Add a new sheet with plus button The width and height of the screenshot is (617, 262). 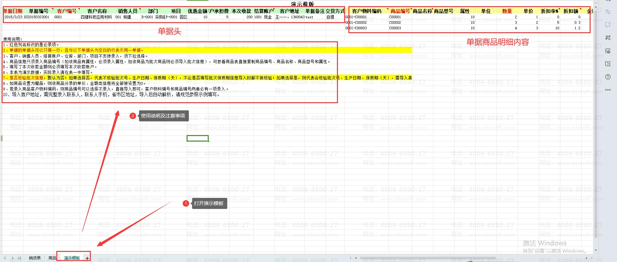pos(87,258)
